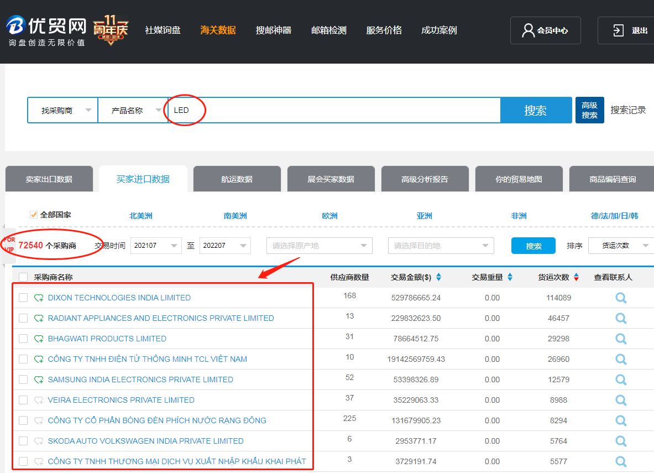The image size is (654, 473).
Task: Open the 请选择原产地 origin dropdown
Action: (x=320, y=246)
